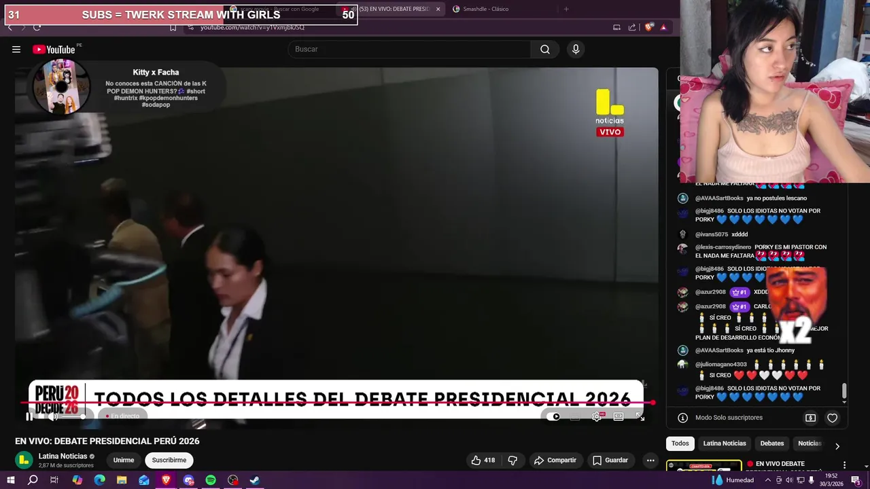Open the Brave Shields lion icon
Viewport: 870px width, 489px height.
point(649,27)
